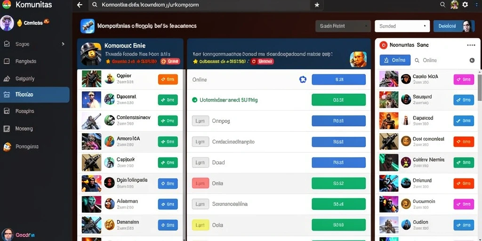Click the magnifier icon in the top-right corner
Viewport: 482px width, 241px height.
point(442,5)
